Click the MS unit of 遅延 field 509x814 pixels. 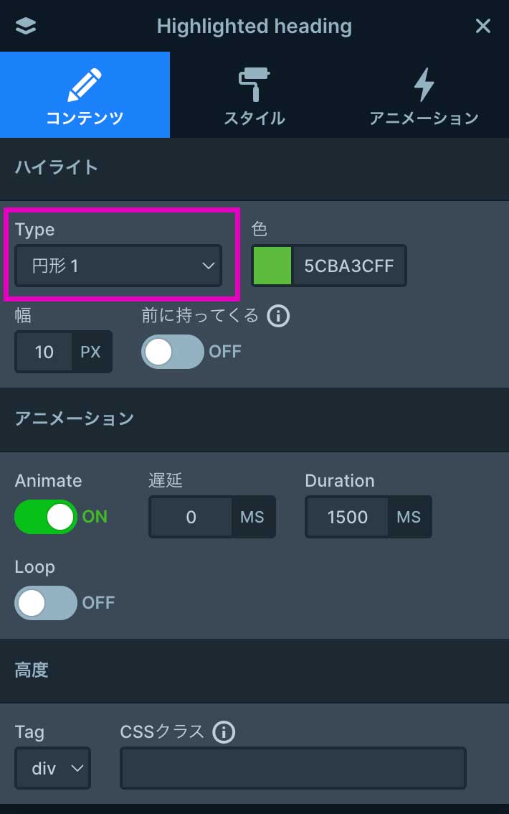[x=252, y=517]
